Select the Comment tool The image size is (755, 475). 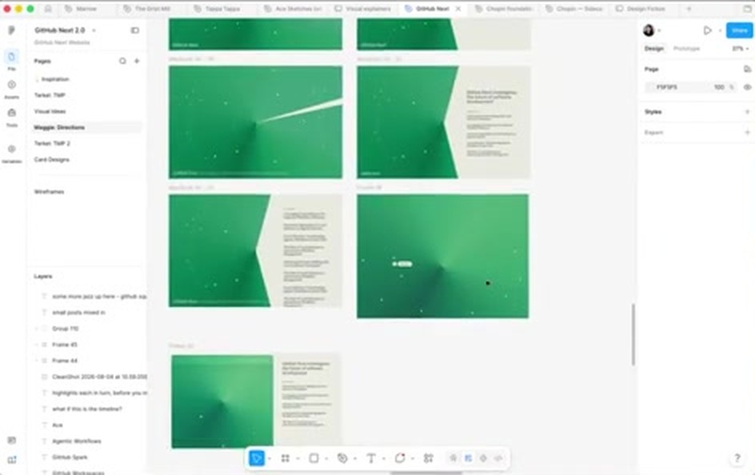[400, 458]
